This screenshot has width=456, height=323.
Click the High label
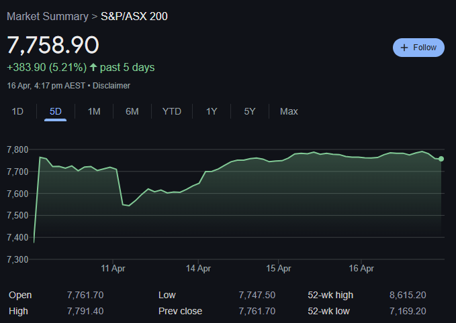(18, 311)
